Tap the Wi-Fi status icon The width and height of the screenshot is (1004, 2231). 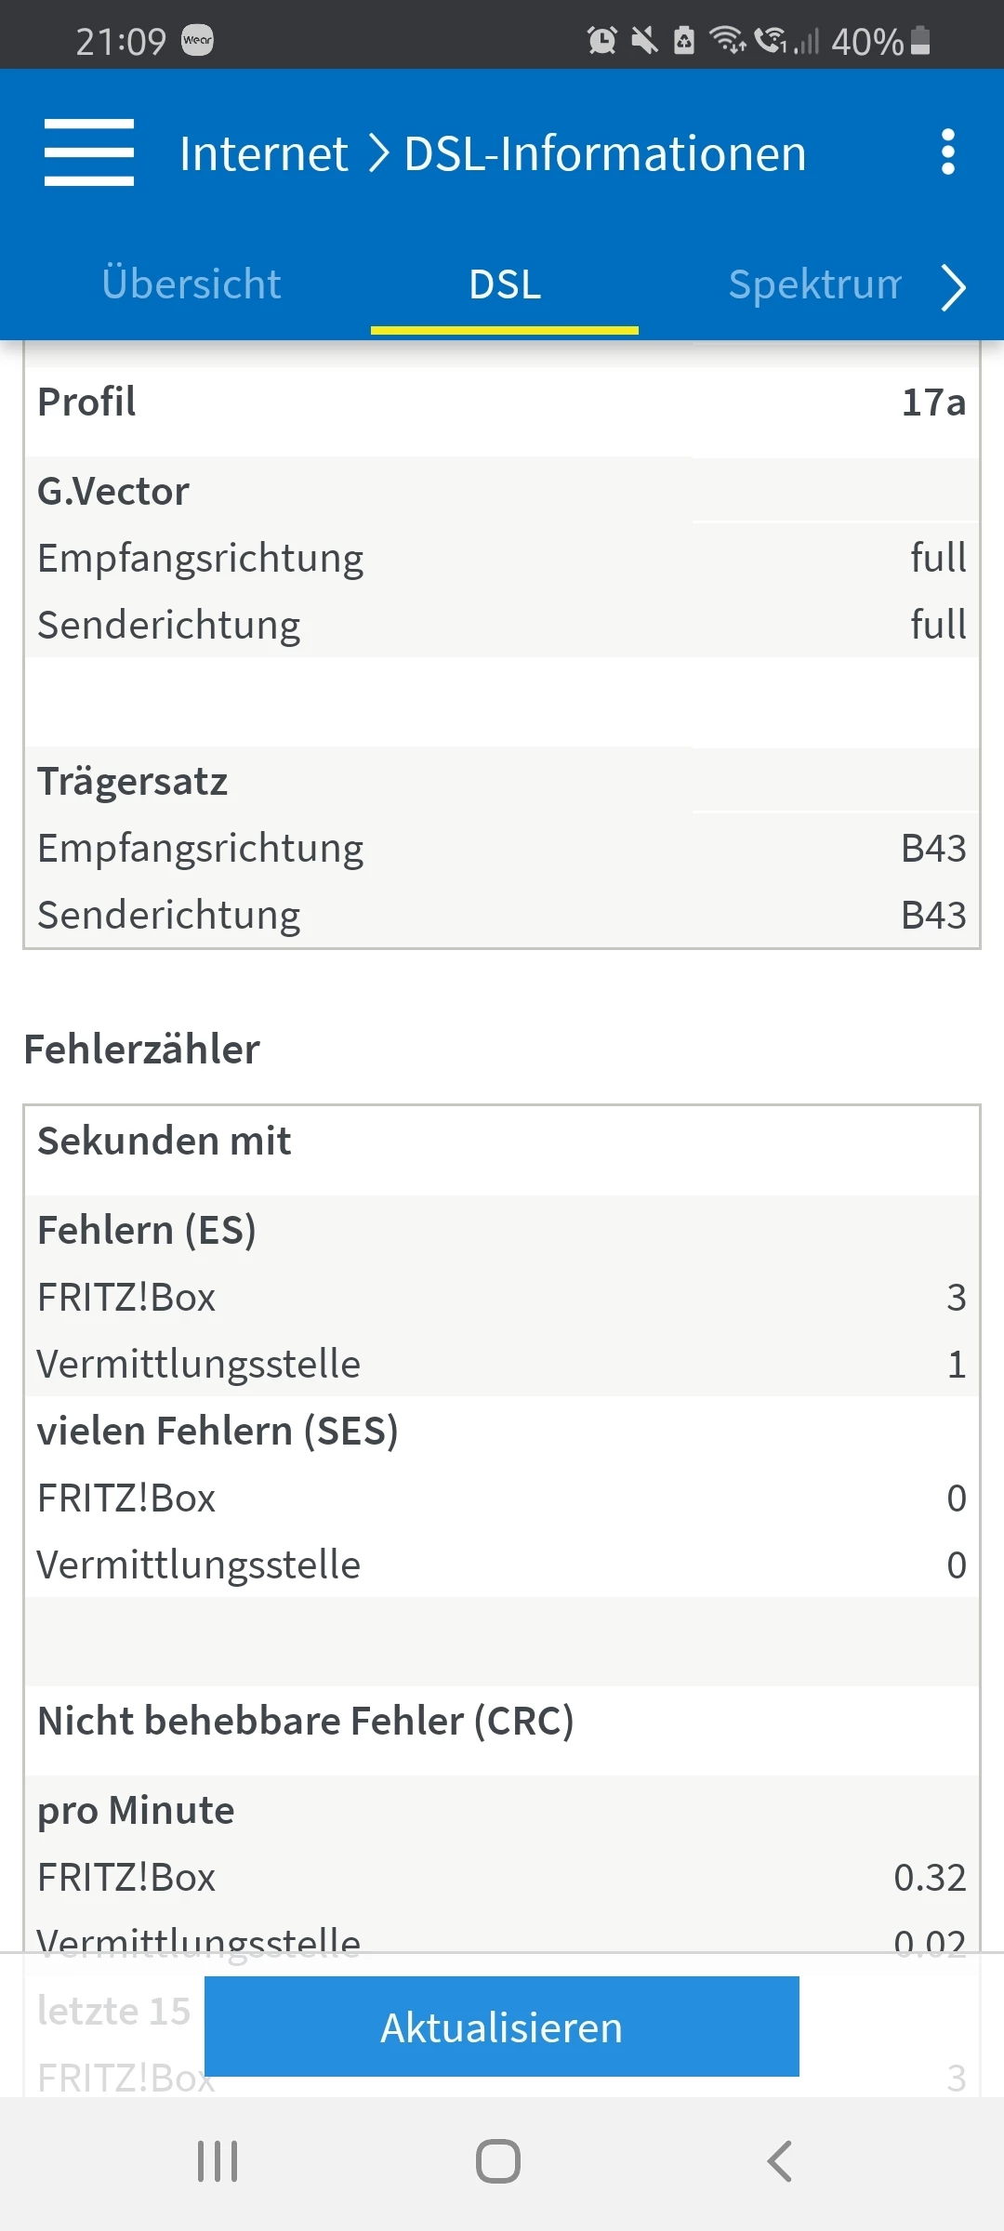pos(726,40)
